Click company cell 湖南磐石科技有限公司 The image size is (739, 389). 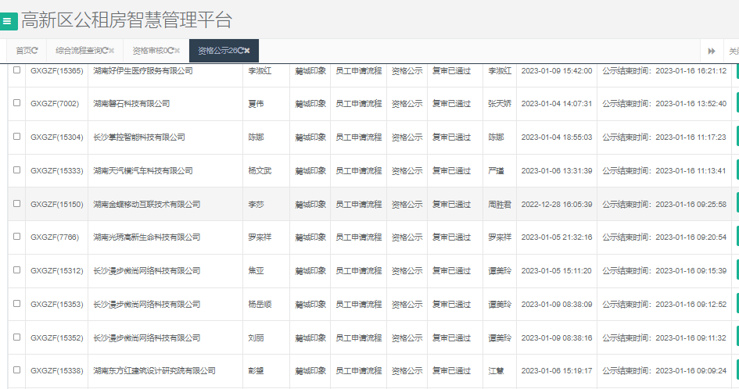(x=131, y=104)
